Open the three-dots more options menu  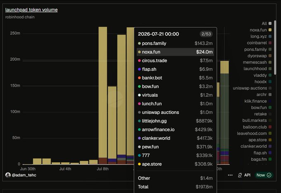(230, 175)
